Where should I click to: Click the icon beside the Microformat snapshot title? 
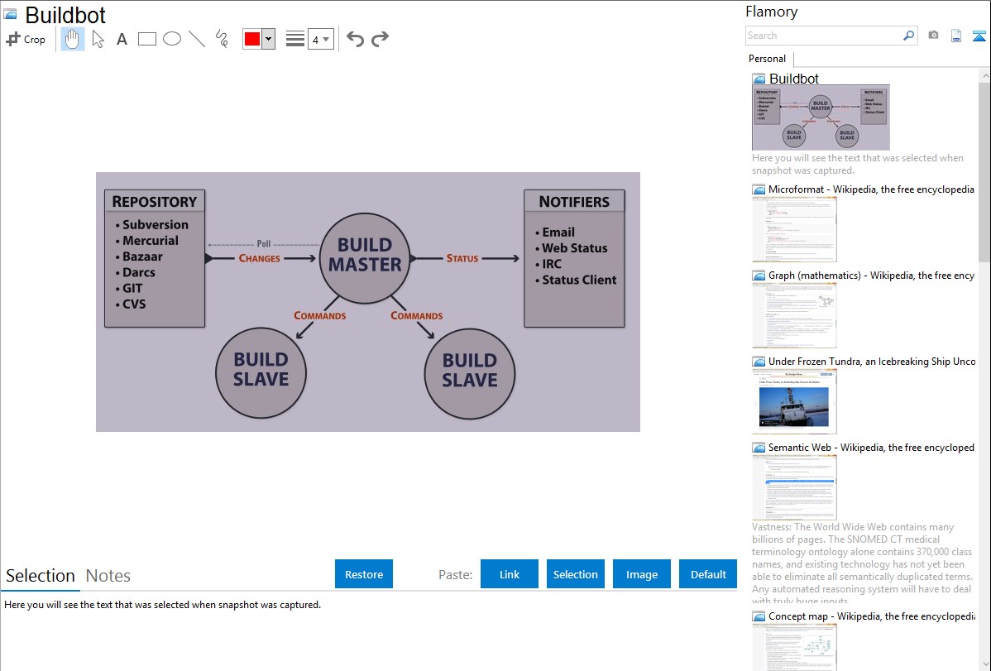coord(759,189)
